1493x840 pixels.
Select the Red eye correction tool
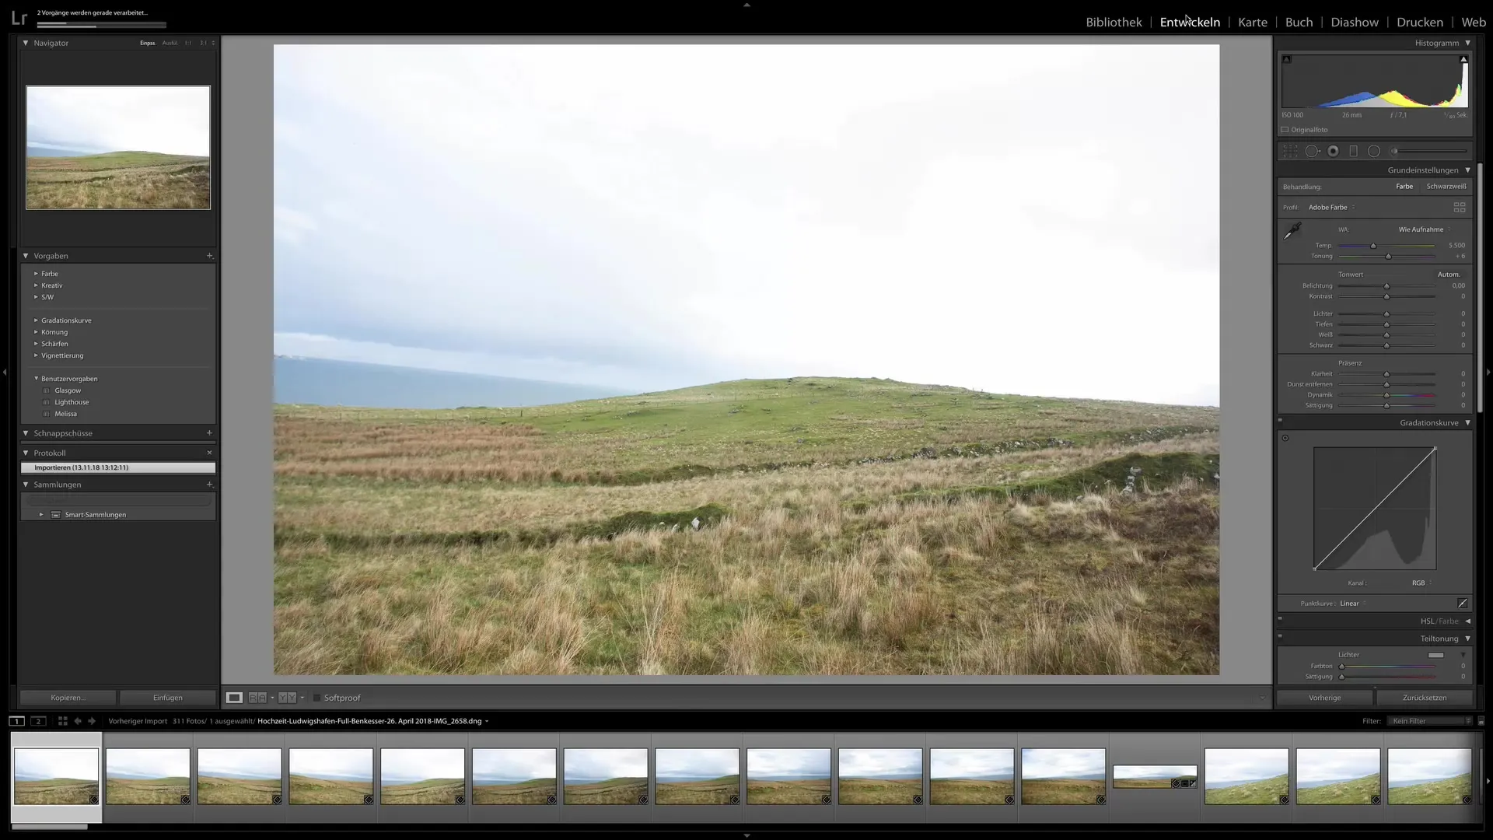(x=1334, y=152)
